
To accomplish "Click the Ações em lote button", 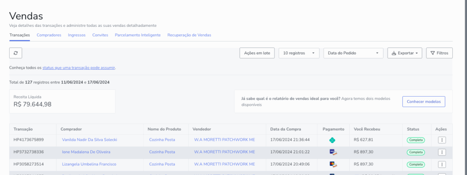I will pyautogui.click(x=257, y=53).
